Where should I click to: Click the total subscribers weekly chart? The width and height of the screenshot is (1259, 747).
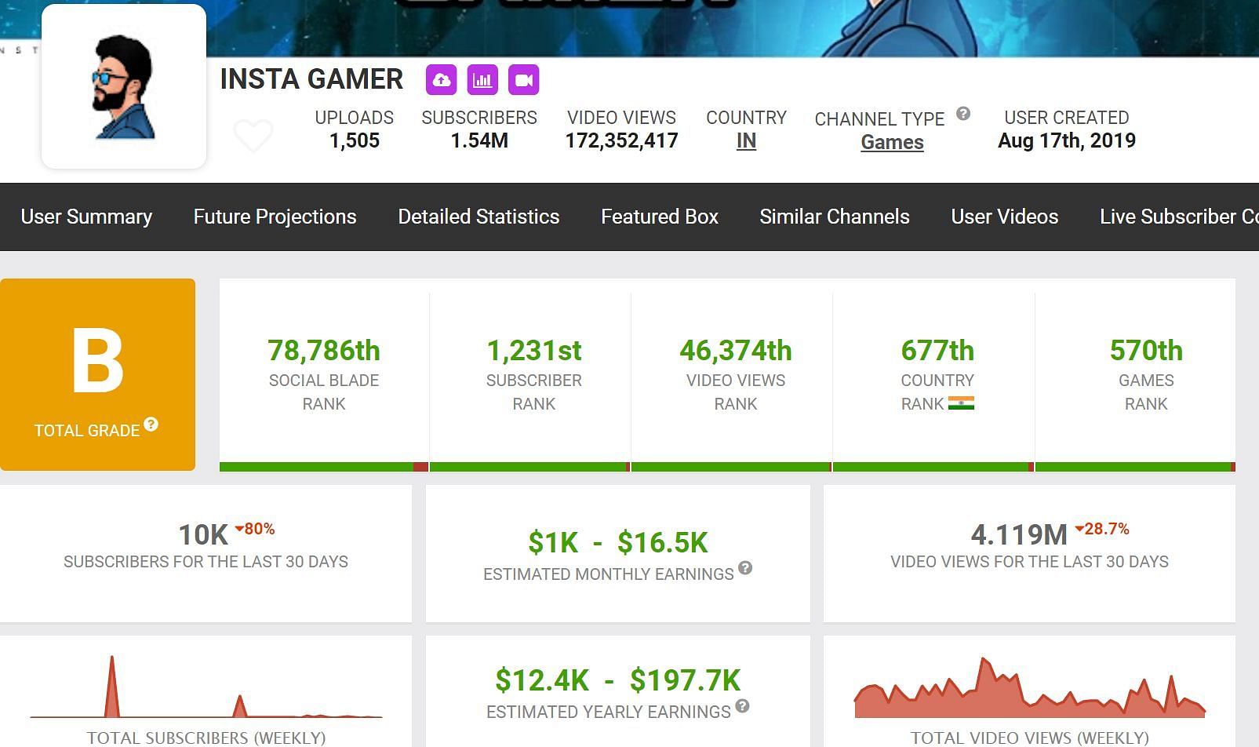tap(206, 687)
